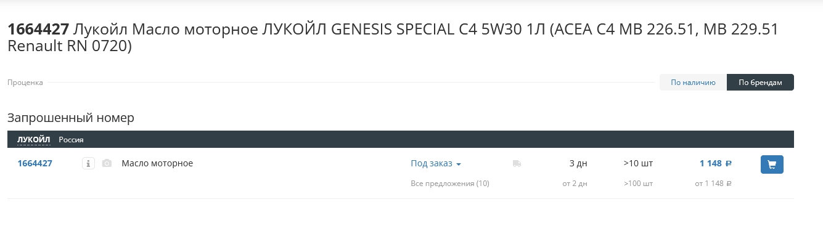This screenshot has width=823, height=231.
Task: Open article number 1664427 link
Action: (35, 163)
